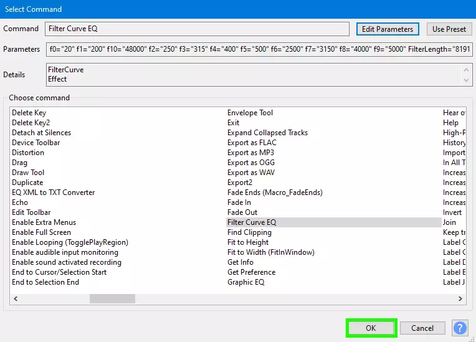Click the list's right scroll arrow
The width and height of the screenshot is (476, 342).
(460, 298)
